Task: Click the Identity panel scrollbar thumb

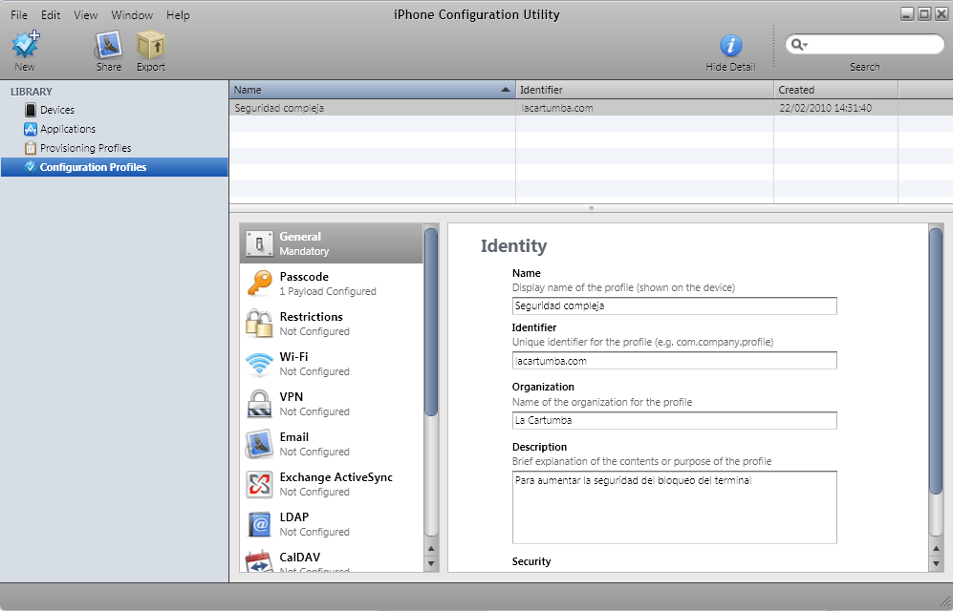Action: coord(936,361)
